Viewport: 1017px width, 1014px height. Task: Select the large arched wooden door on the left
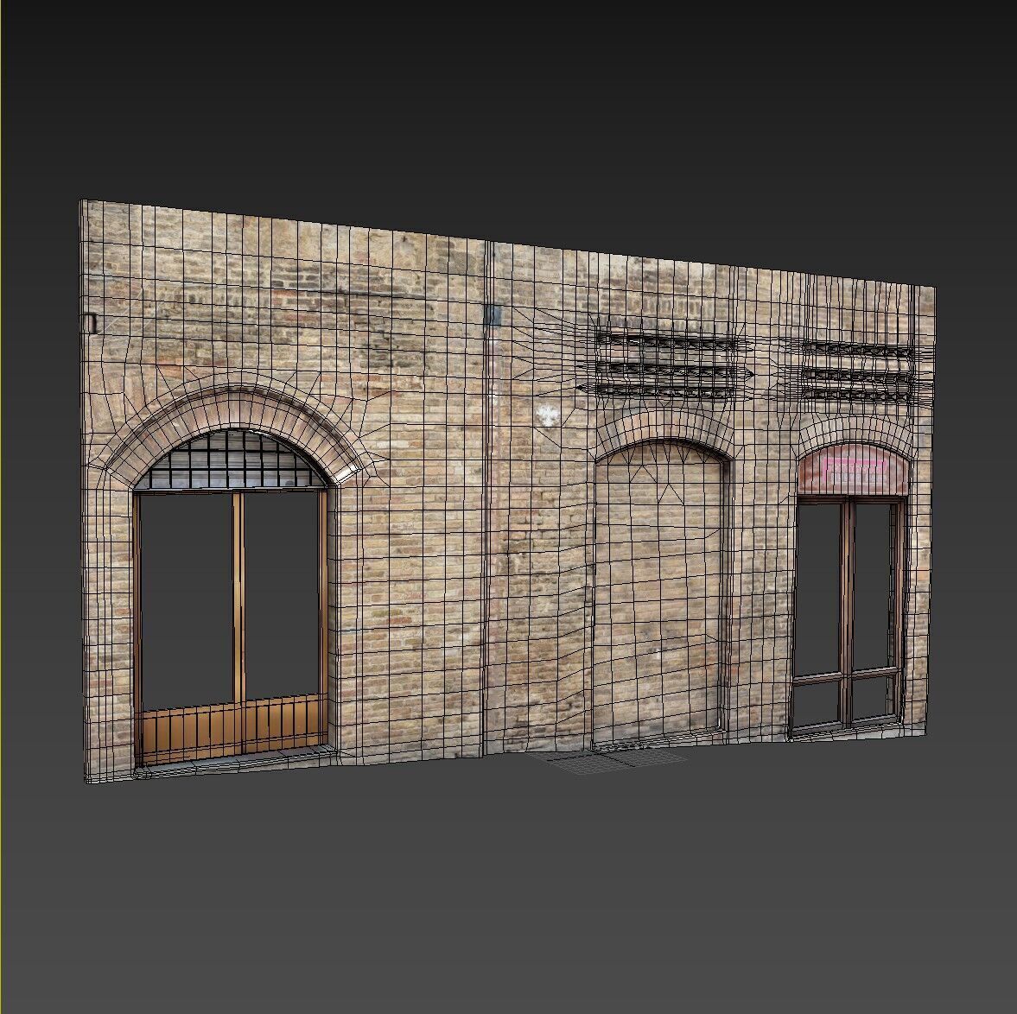point(233,628)
